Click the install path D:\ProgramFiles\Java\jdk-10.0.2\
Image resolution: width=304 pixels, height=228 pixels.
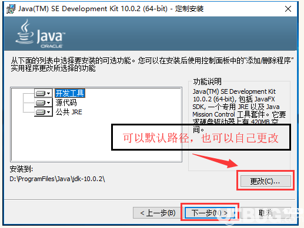pos(57,179)
